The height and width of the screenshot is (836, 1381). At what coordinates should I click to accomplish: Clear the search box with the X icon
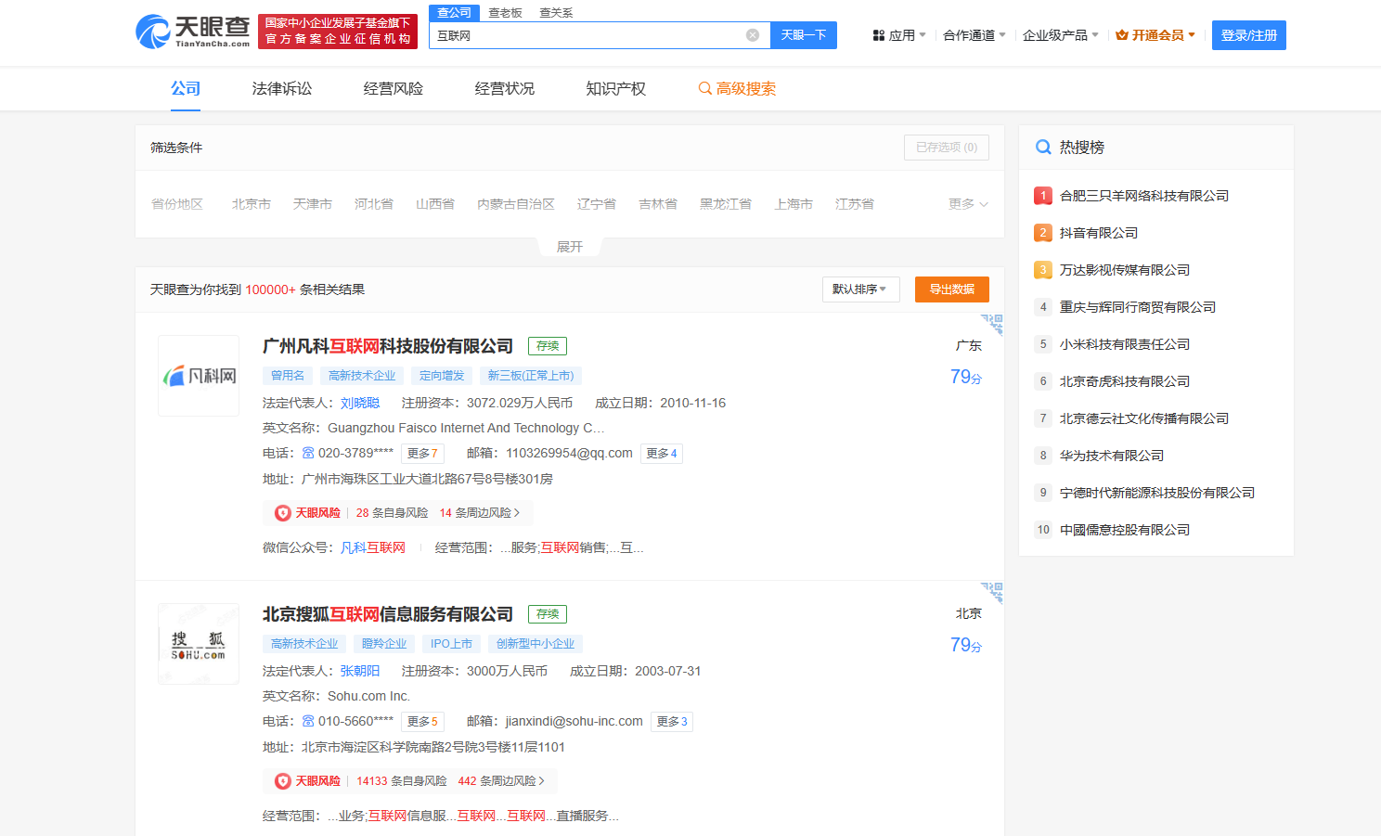click(753, 35)
